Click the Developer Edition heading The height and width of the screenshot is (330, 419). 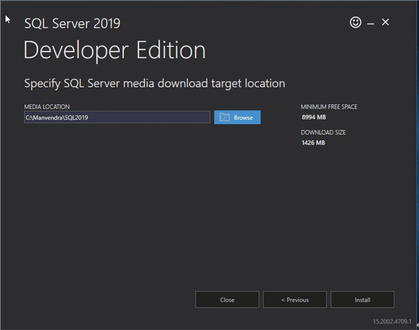click(115, 51)
